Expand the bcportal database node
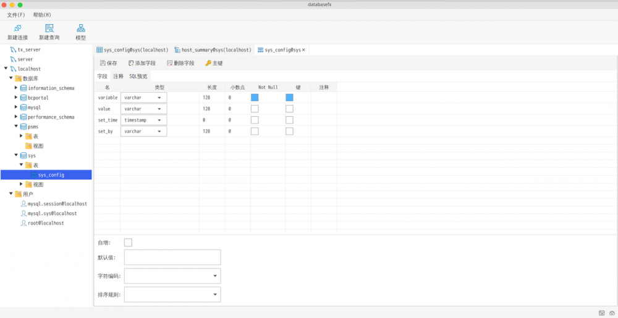 pos(16,98)
